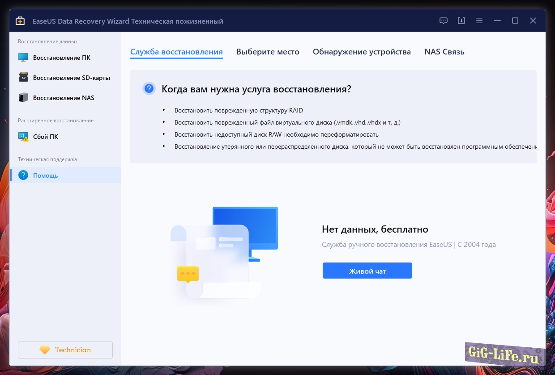Image resolution: width=555 pixels, height=375 pixels.
Task: Switch to the Служба восстановления tab
Action: (176, 52)
